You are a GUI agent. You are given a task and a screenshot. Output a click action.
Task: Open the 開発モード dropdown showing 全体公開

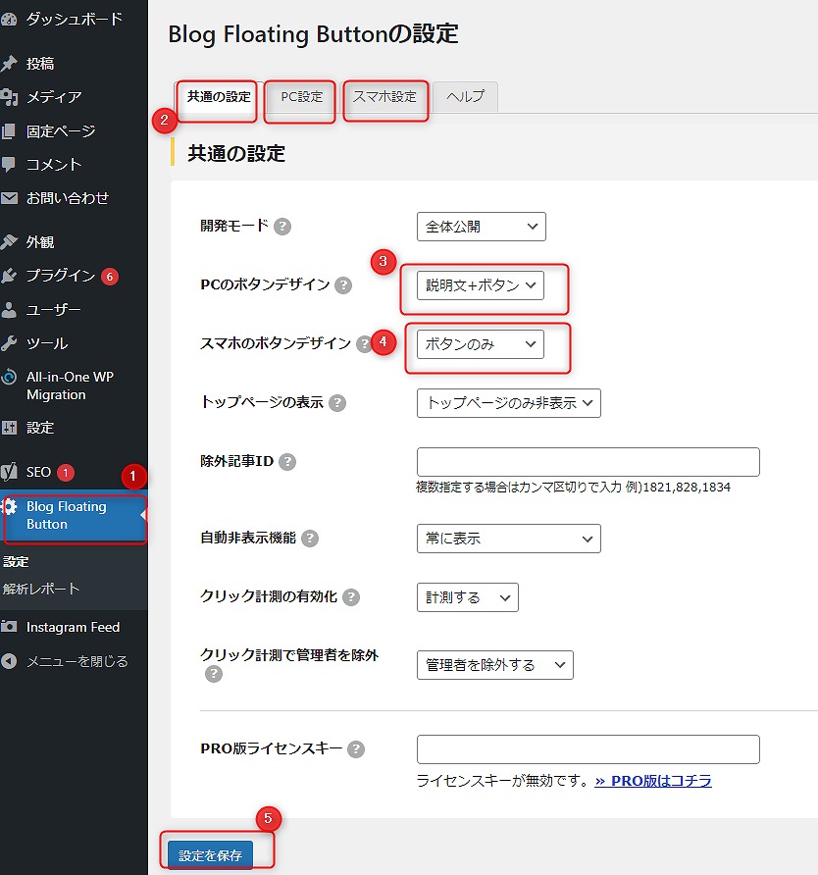click(481, 227)
